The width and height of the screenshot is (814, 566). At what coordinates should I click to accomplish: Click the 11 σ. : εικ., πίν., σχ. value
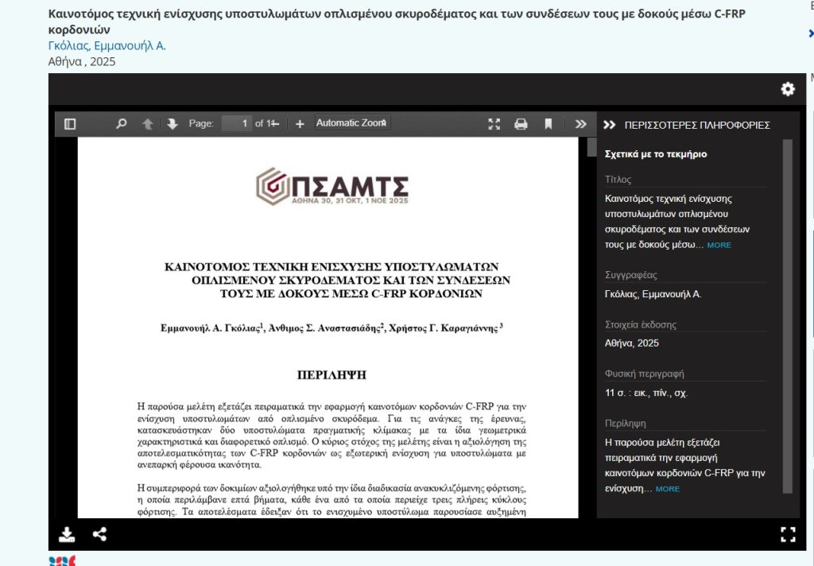point(646,393)
